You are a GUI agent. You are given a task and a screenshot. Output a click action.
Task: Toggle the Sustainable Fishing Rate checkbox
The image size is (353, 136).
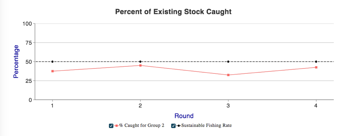click(174, 126)
